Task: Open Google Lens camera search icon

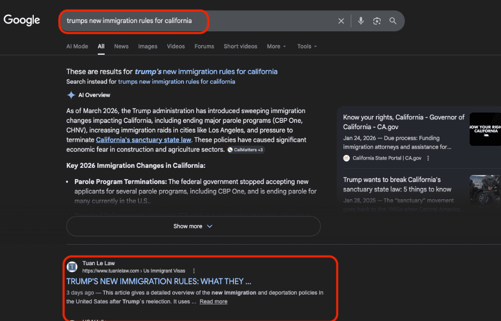Action: [377, 21]
